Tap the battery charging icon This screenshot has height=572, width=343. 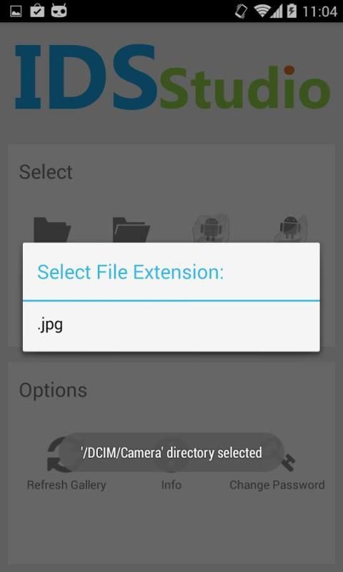click(x=292, y=11)
